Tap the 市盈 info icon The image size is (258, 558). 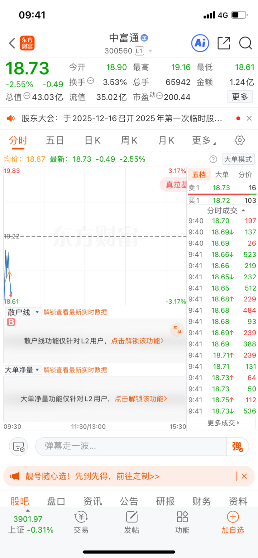159,96
